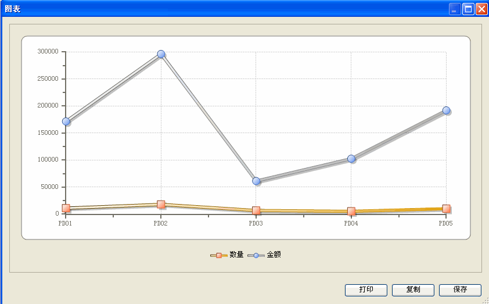Click the 250000 y-axis value
This screenshot has width=489, height=304.
pos(48,78)
